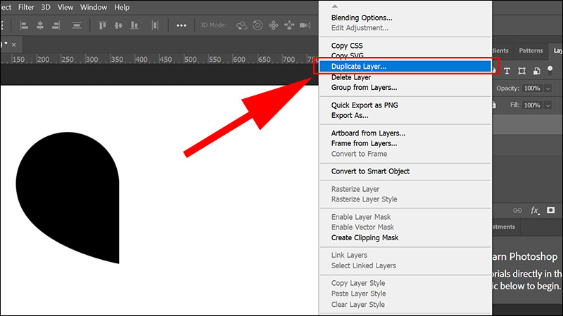
Task: Click the align top edges icon
Action: pos(103,25)
